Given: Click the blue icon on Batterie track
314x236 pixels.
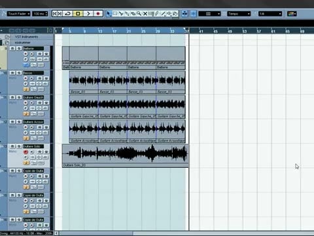Looking at the screenshot, I should pyautogui.click(x=26, y=65).
